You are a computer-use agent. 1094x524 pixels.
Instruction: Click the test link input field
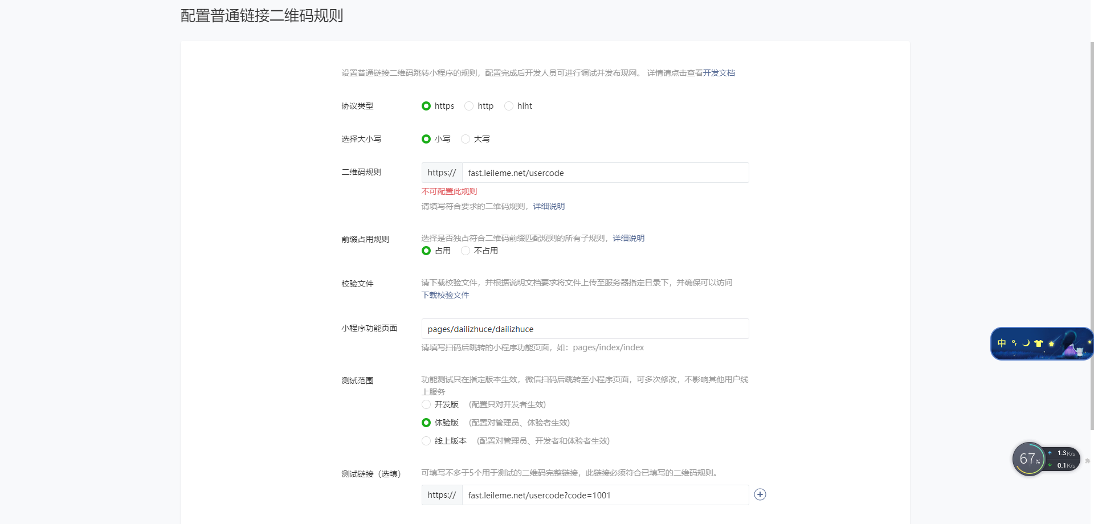pyautogui.click(x=605, y=495)
